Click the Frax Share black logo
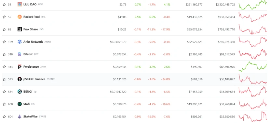The width and height of the screenshot is (270, 123). (x=20, y=29)
